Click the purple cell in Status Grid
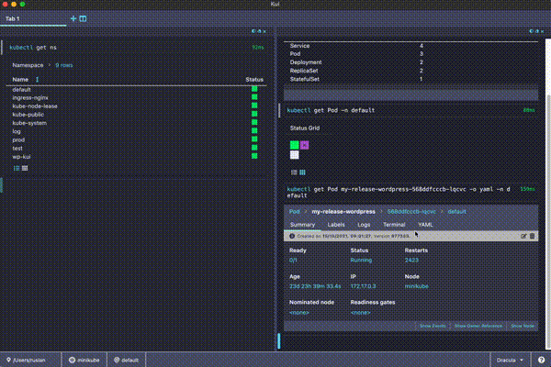This screenshot has width=551, height=367. [305, 145]
